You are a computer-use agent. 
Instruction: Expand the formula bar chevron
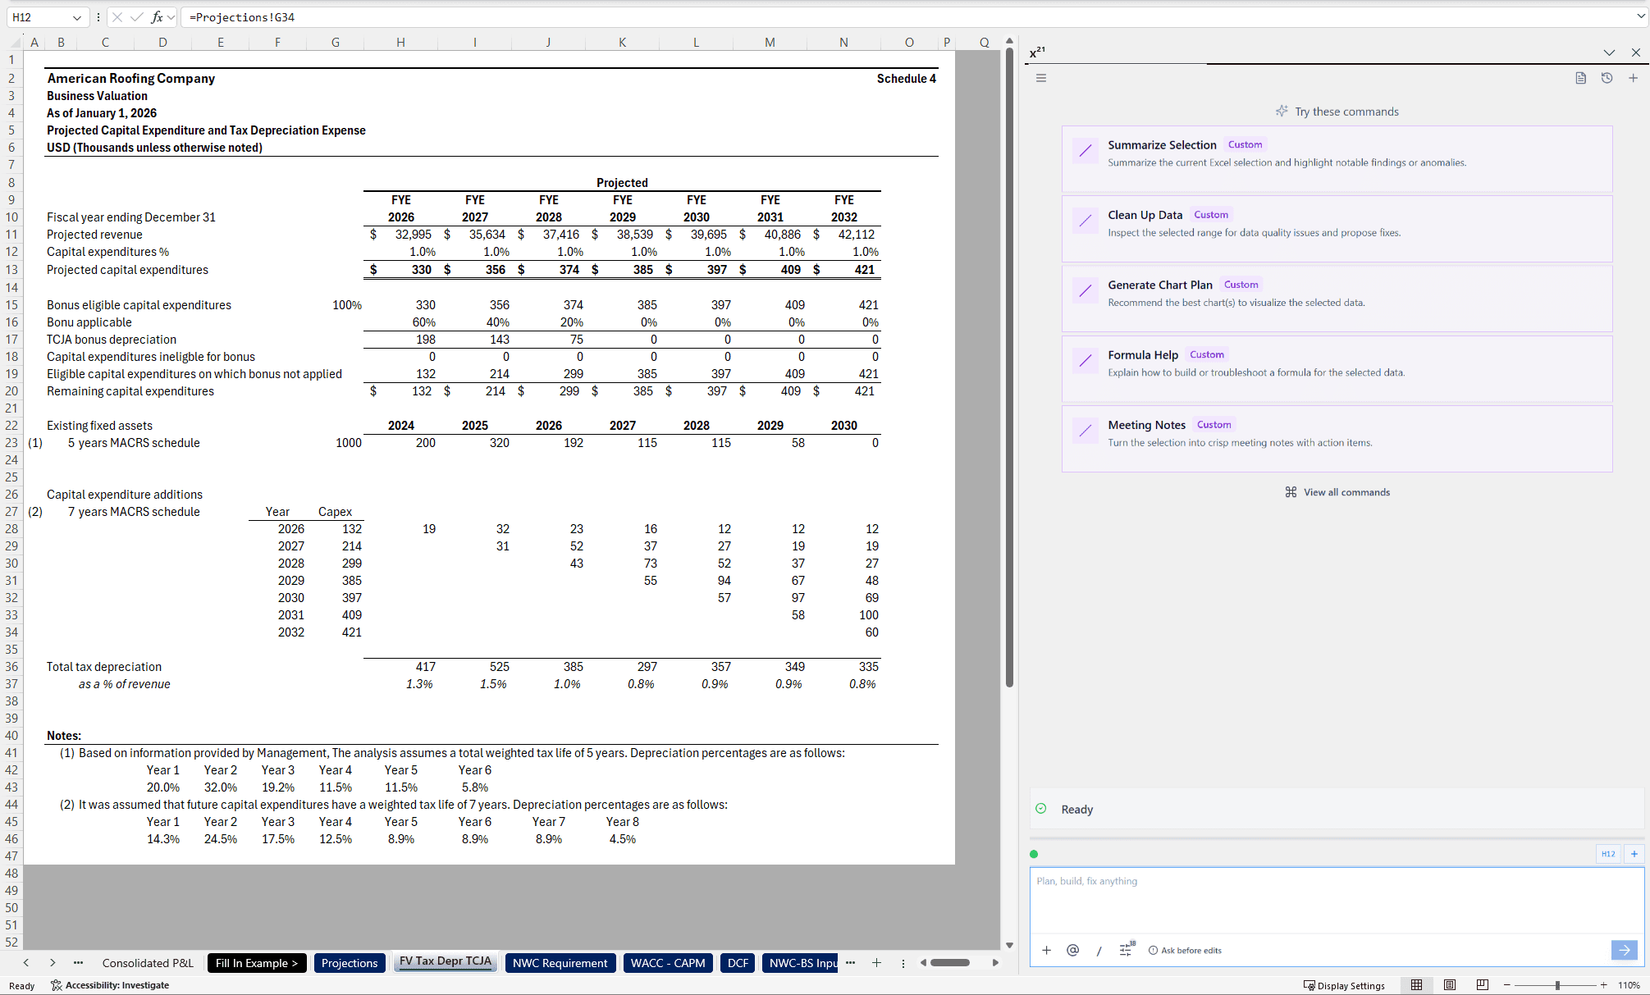coord(1640,17)
